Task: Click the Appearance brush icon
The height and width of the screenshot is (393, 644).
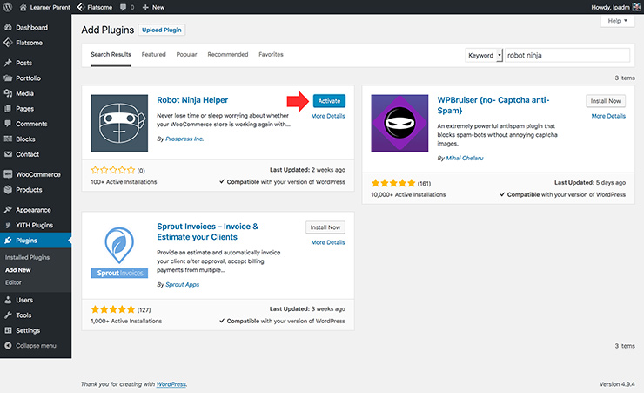Action: coord(8,210)
